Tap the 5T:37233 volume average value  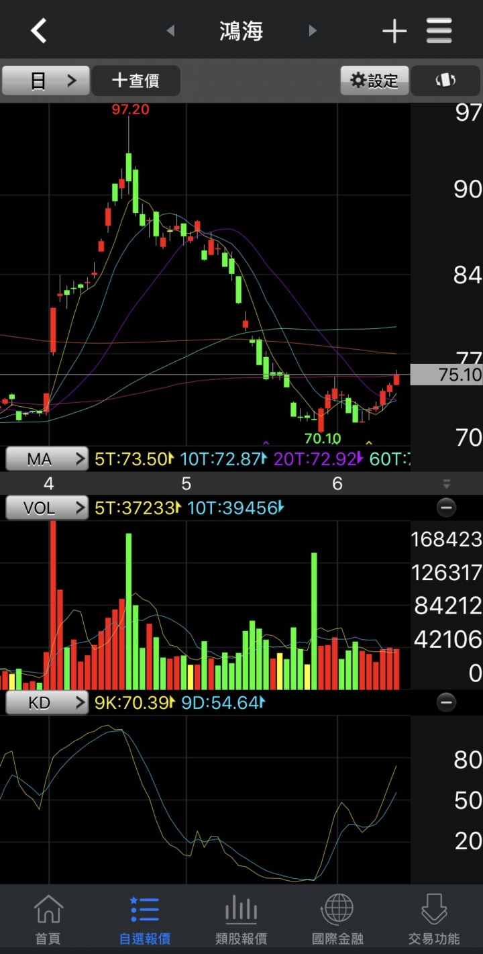click(x=138, y=508)
